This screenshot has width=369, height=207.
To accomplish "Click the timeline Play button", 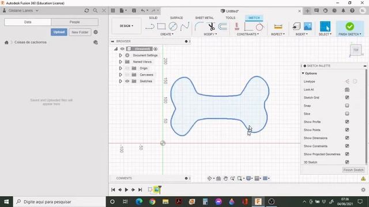I will click(x=126, y=190).
